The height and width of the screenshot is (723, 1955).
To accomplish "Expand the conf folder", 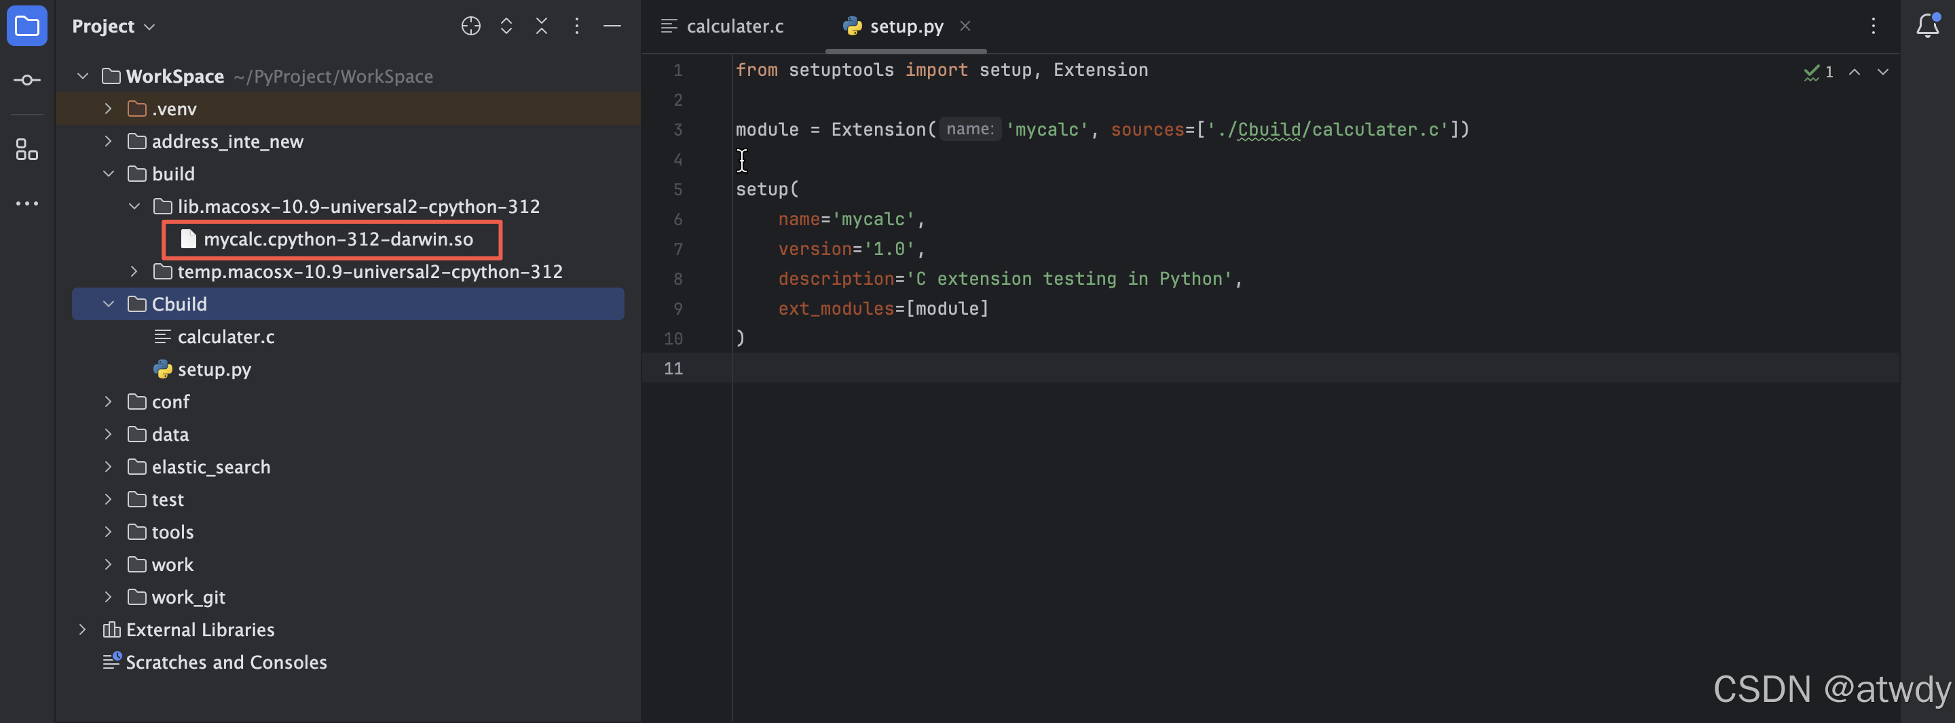I will (x=109, y=402).
